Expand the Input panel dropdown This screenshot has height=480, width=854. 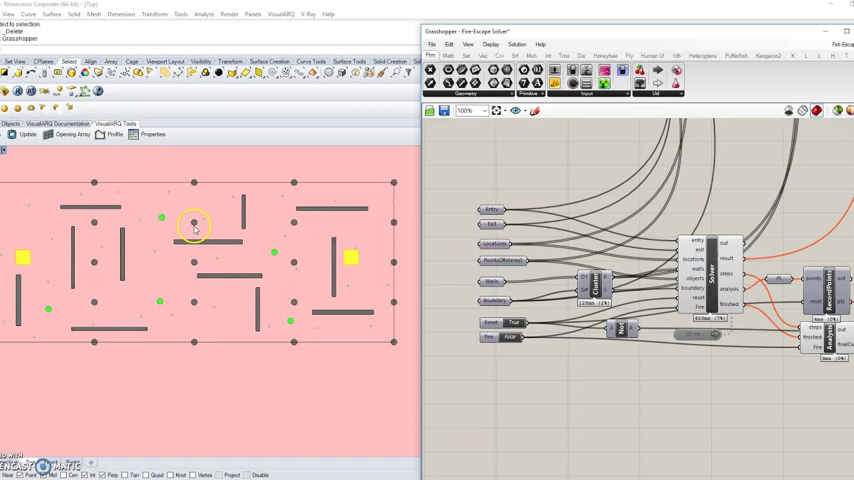pos(628,94)
